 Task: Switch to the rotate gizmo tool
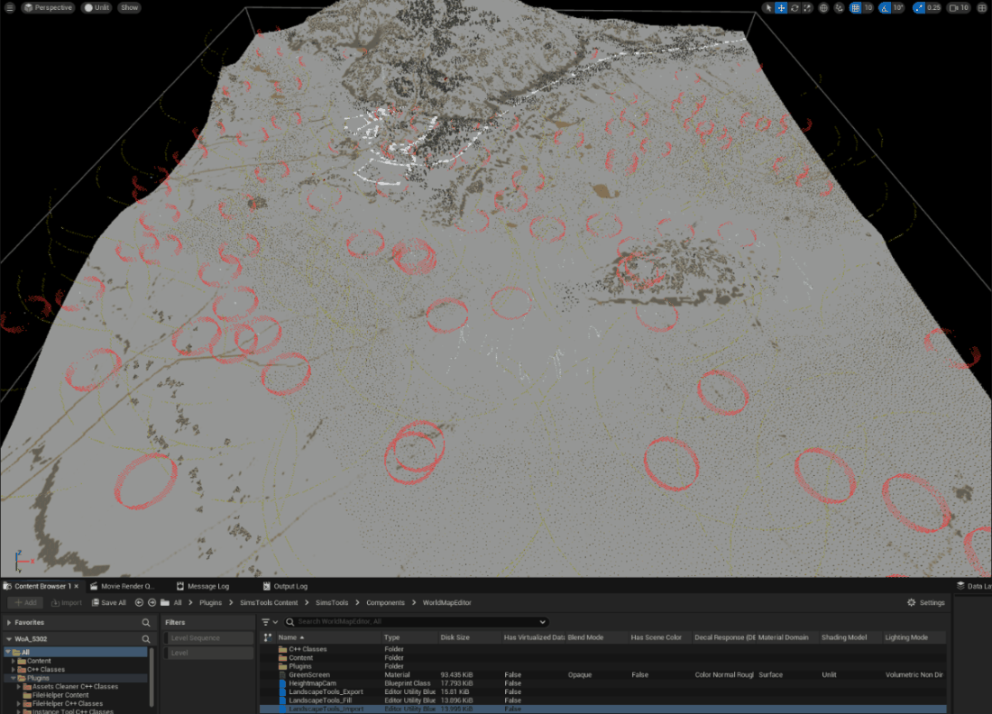[795, 7]
